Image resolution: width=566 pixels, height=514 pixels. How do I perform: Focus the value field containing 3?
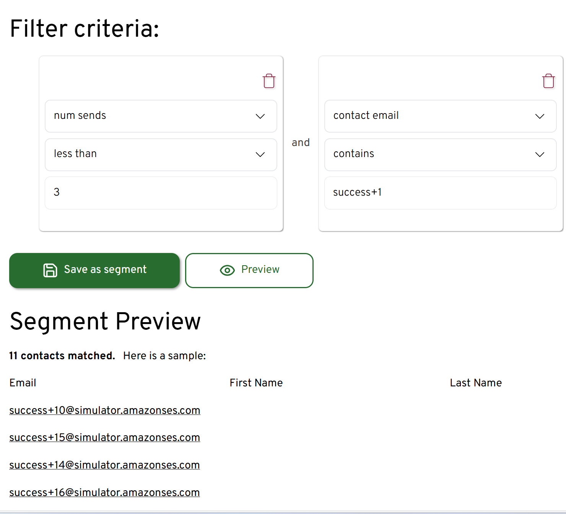(161, 193)
